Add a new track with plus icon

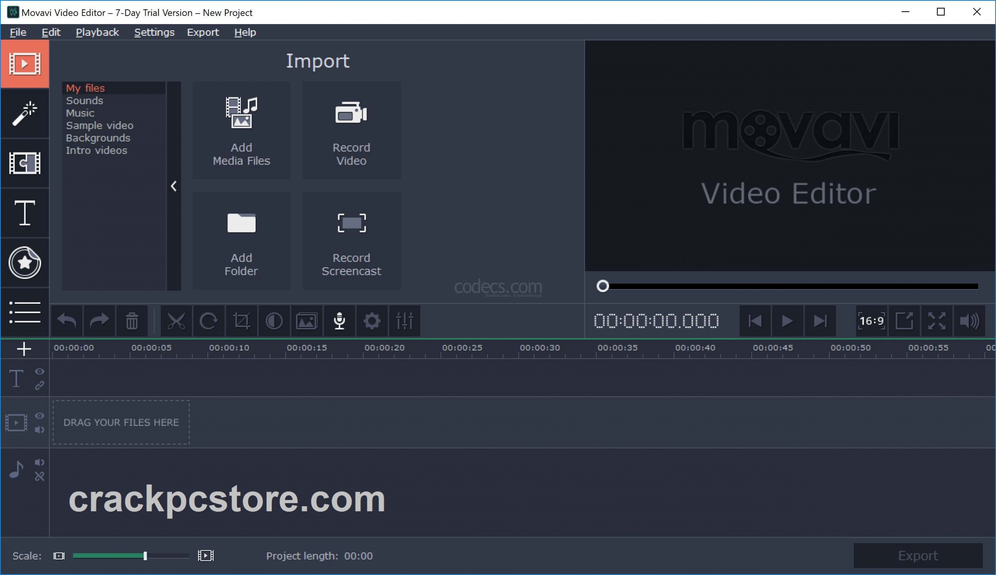(24, 349)
